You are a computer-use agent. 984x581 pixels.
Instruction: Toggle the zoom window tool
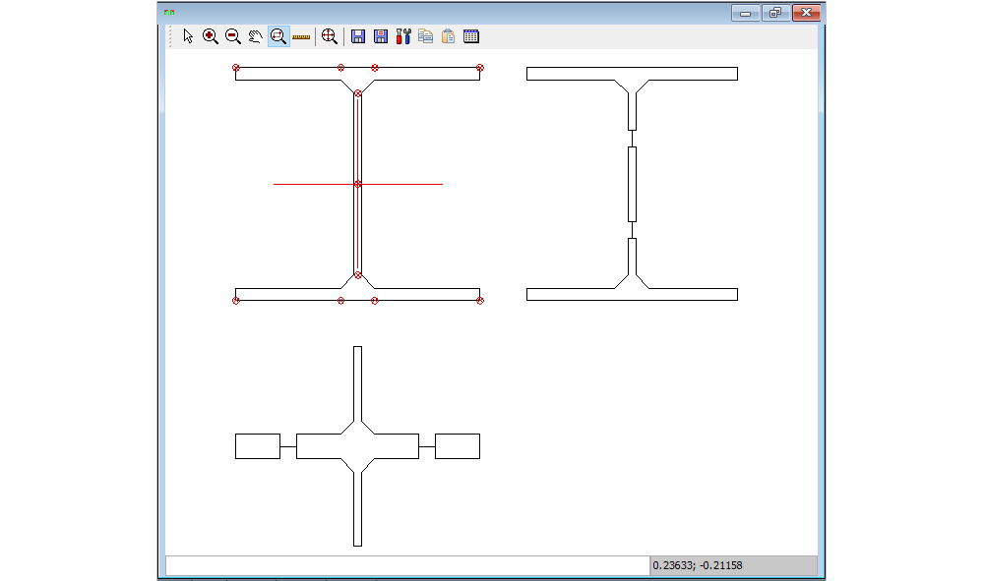(278, 36)
